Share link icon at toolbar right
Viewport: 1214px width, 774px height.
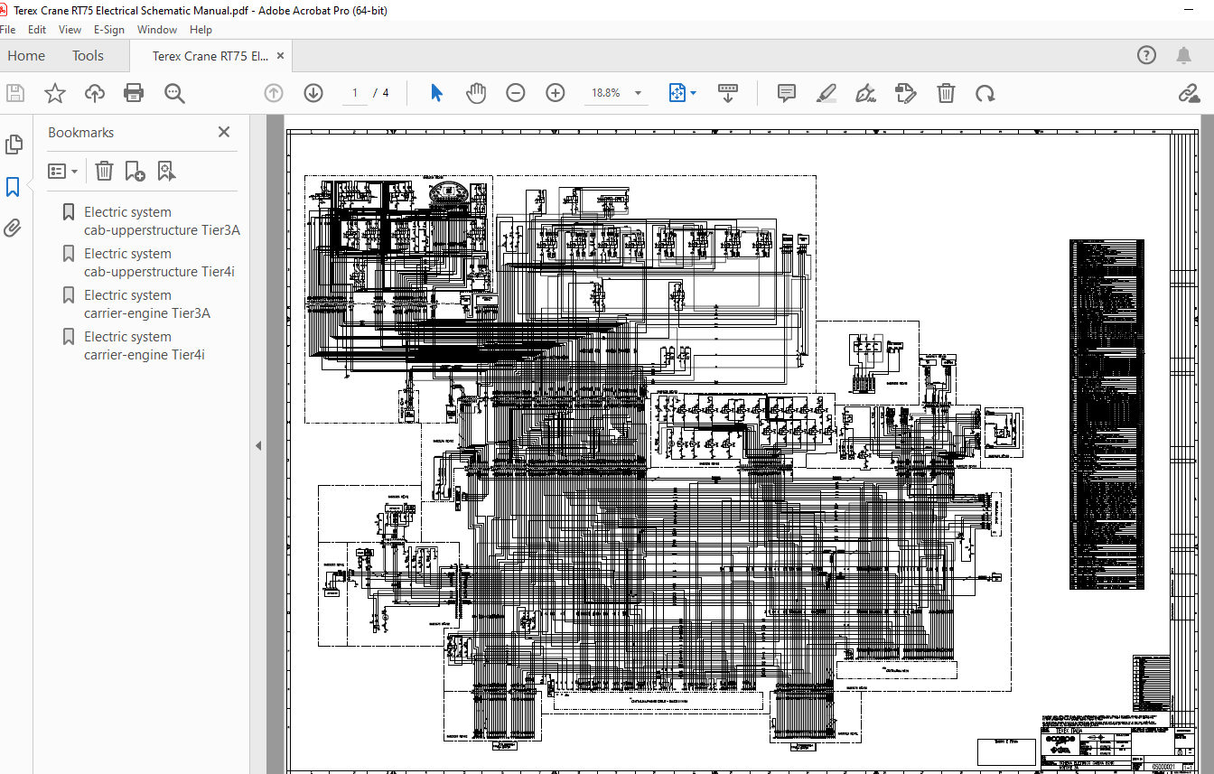pyautogui.click(x=1189, y=93)
